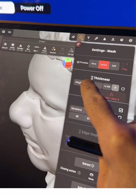Viewport: 136px width, 195px height.
Task: Tap the Closing action label
Action: pos(68,169)
